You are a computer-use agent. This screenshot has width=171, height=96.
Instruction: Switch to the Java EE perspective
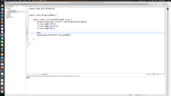pos(161,4)
